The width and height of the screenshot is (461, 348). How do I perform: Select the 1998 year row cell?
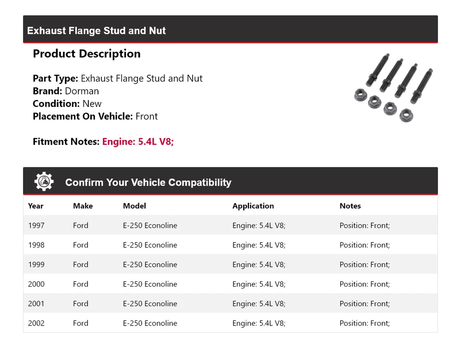pyautogui.click(x=36, y=245)
